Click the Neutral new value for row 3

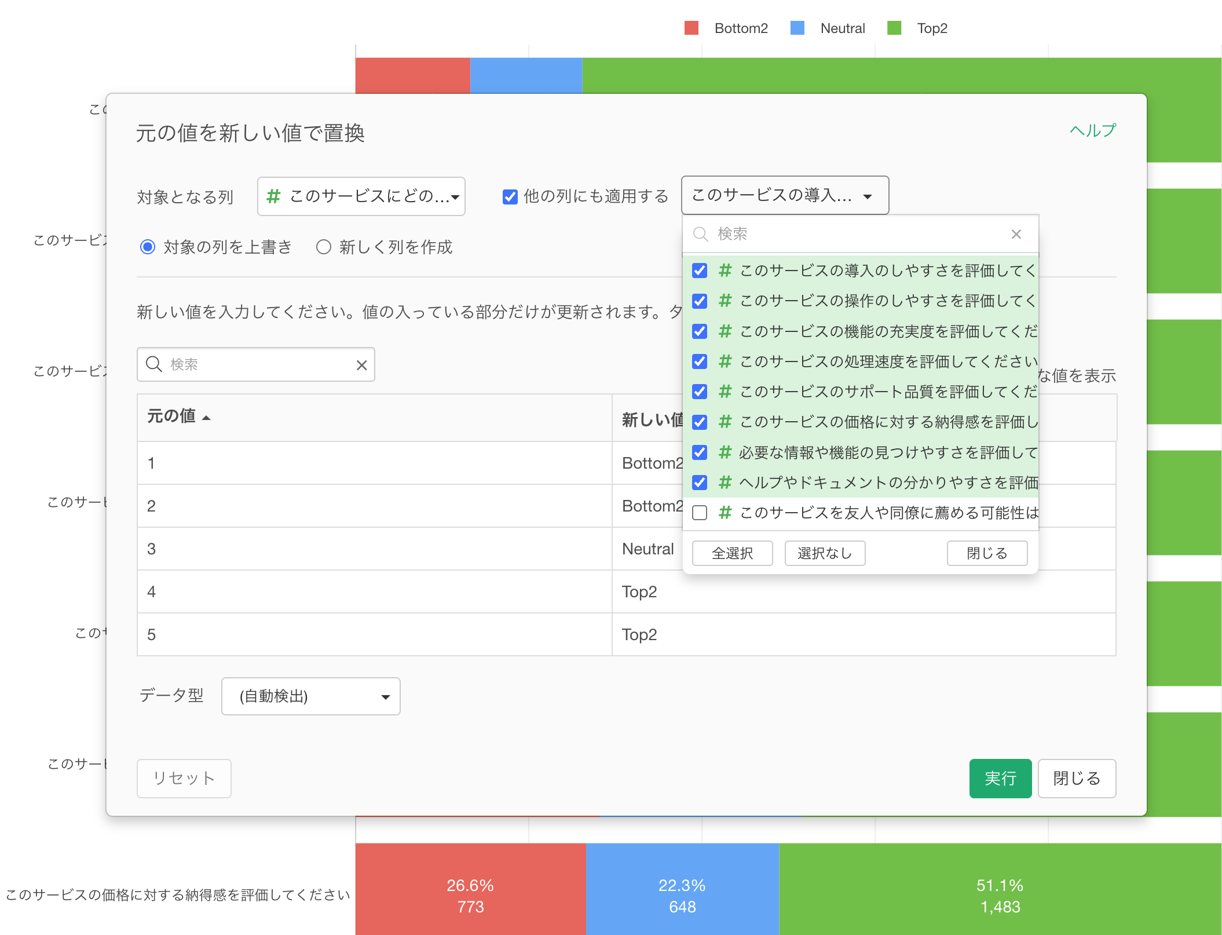(x=648, y=549)
